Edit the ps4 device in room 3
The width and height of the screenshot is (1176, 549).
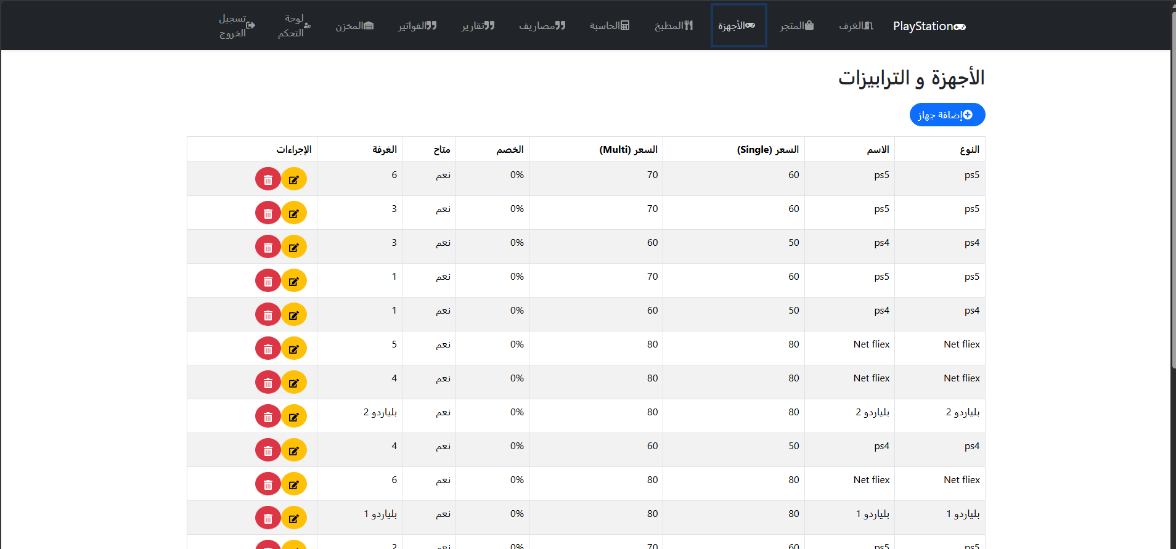(x=294, y=247)
